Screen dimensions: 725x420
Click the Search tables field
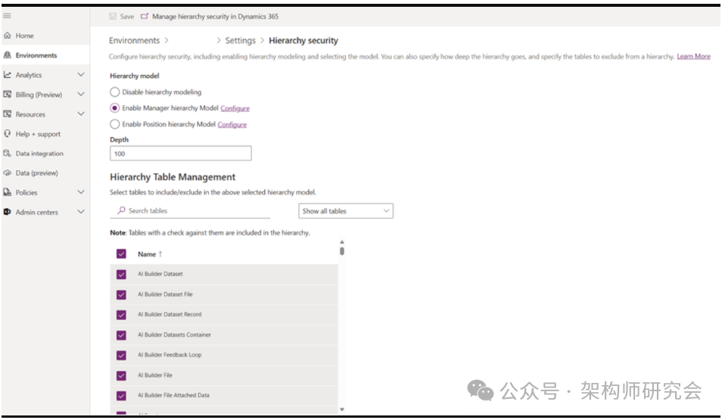pyautogui.click(x=191, y=210)
